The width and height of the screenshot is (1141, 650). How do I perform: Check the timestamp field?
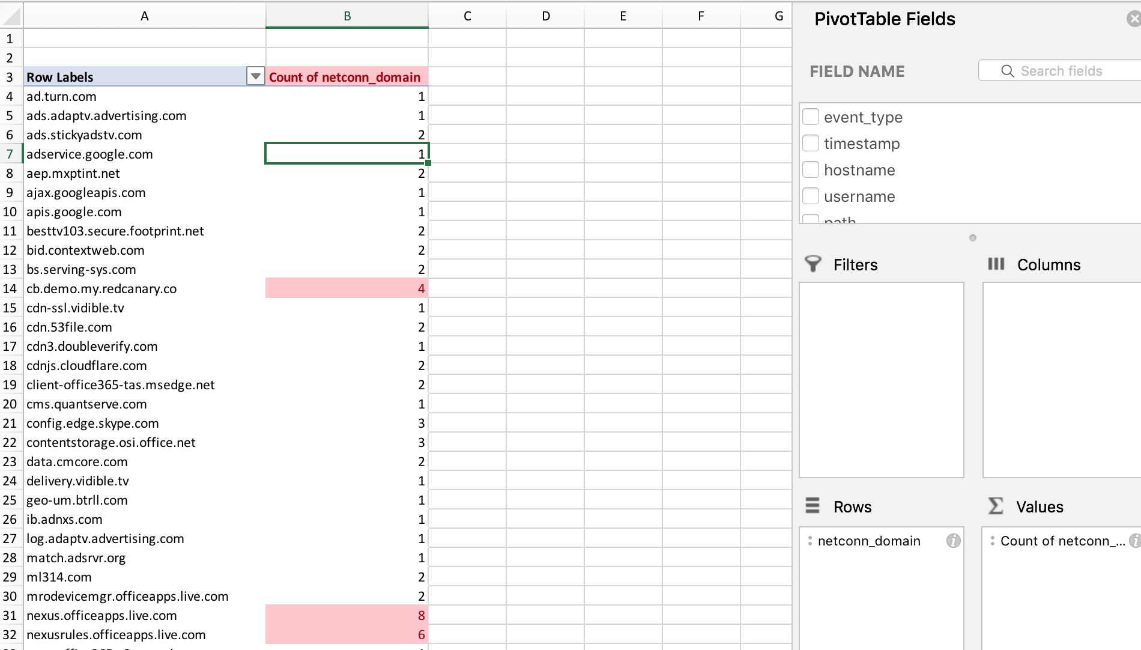pyautogui.click(x=811, y=143)
